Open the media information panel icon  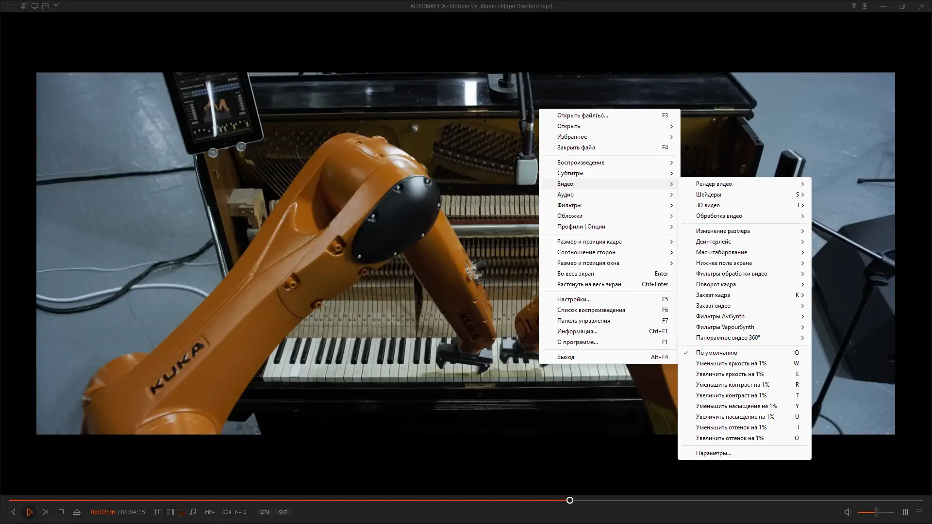pyautogui.click(x=158, y=512)
